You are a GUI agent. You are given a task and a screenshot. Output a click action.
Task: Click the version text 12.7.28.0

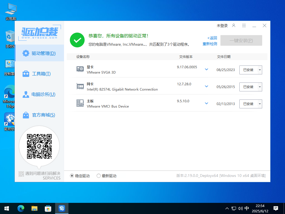point(184,84)
